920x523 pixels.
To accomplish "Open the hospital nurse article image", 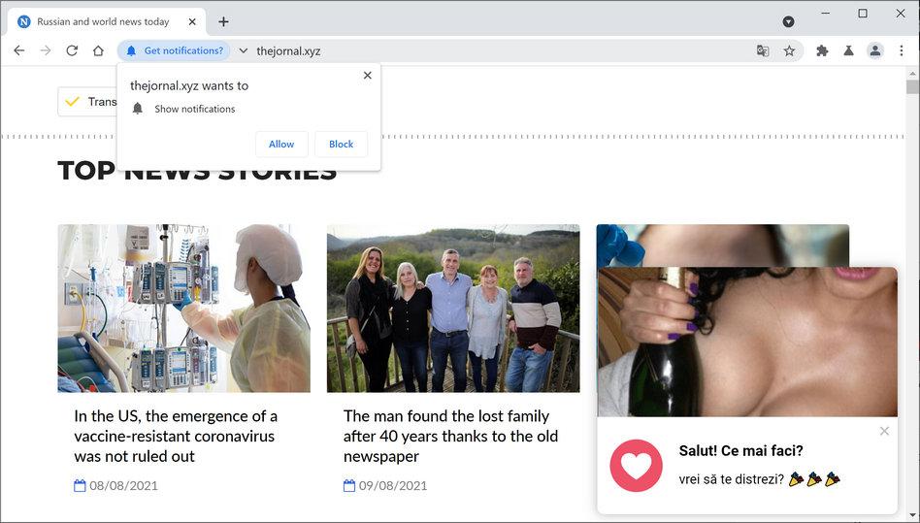I will (x=183, y=309).
